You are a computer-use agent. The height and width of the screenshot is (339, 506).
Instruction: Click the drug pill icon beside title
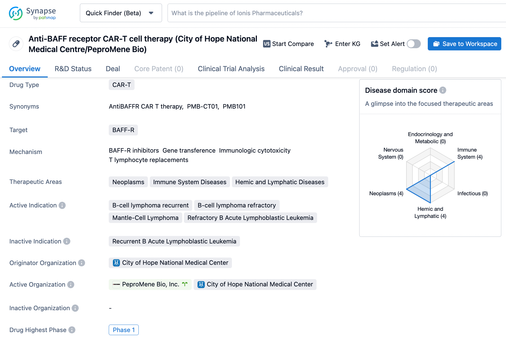[x=16, y=44]
